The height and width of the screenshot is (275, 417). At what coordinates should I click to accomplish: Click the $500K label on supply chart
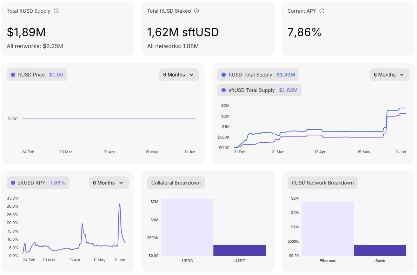point(223,137)
